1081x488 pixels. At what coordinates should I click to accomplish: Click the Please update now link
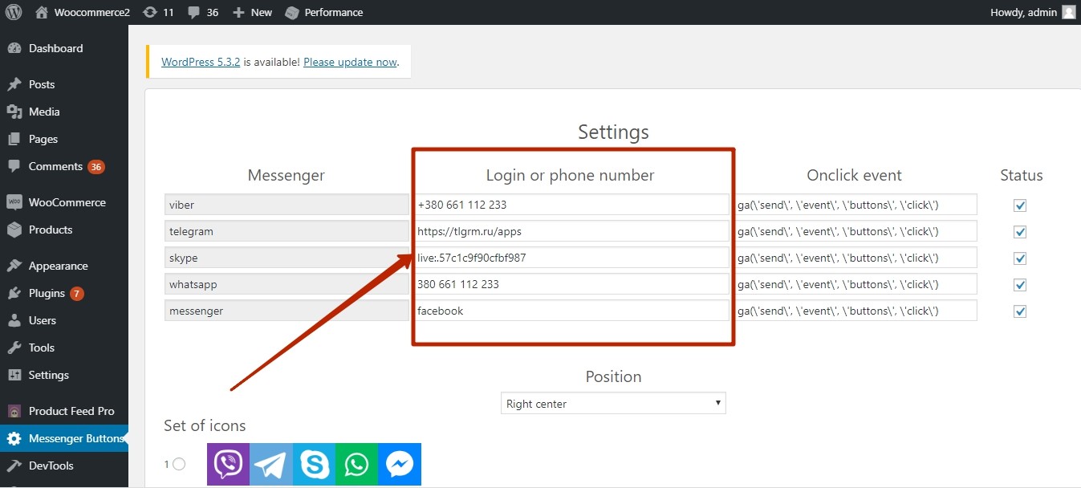[x=350, y=62]
